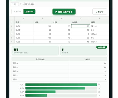The image size is (118, 98).
Task: Select the 在庫データ tab
Action: [x=30, y=12]
